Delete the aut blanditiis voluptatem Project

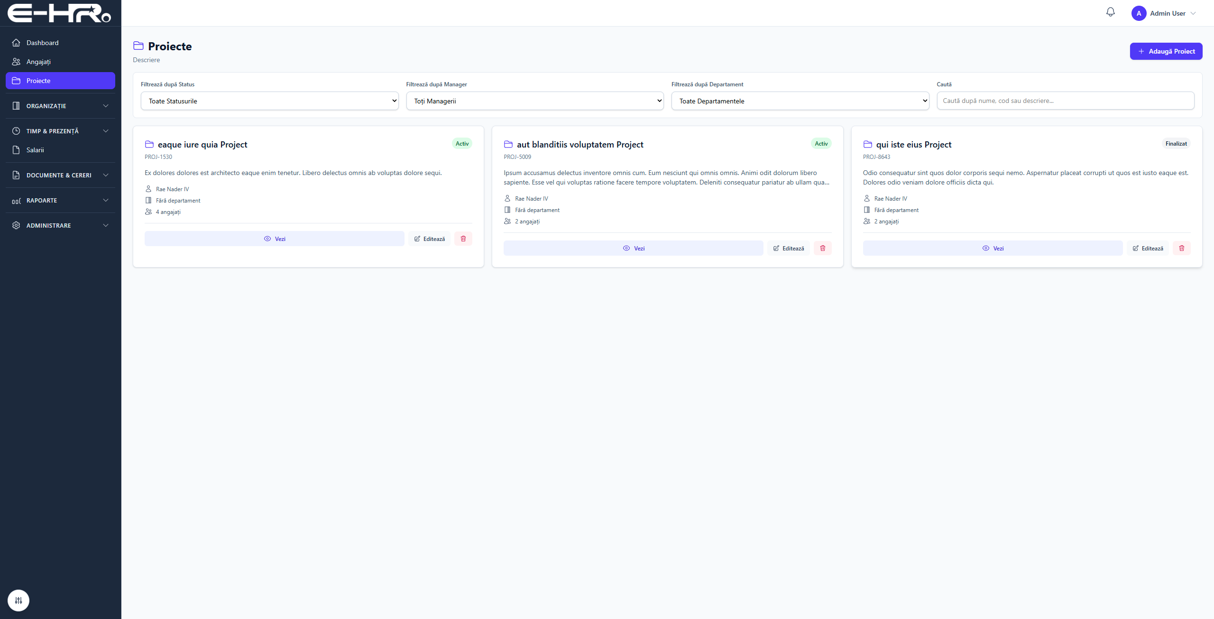pos(823,248)
